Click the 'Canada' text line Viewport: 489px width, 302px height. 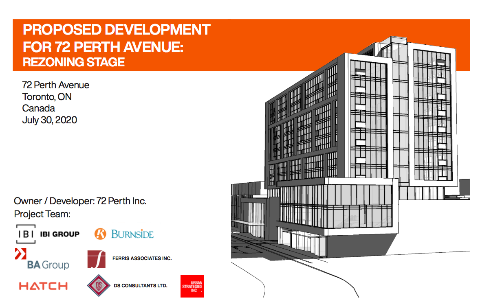tap(39, 109)
